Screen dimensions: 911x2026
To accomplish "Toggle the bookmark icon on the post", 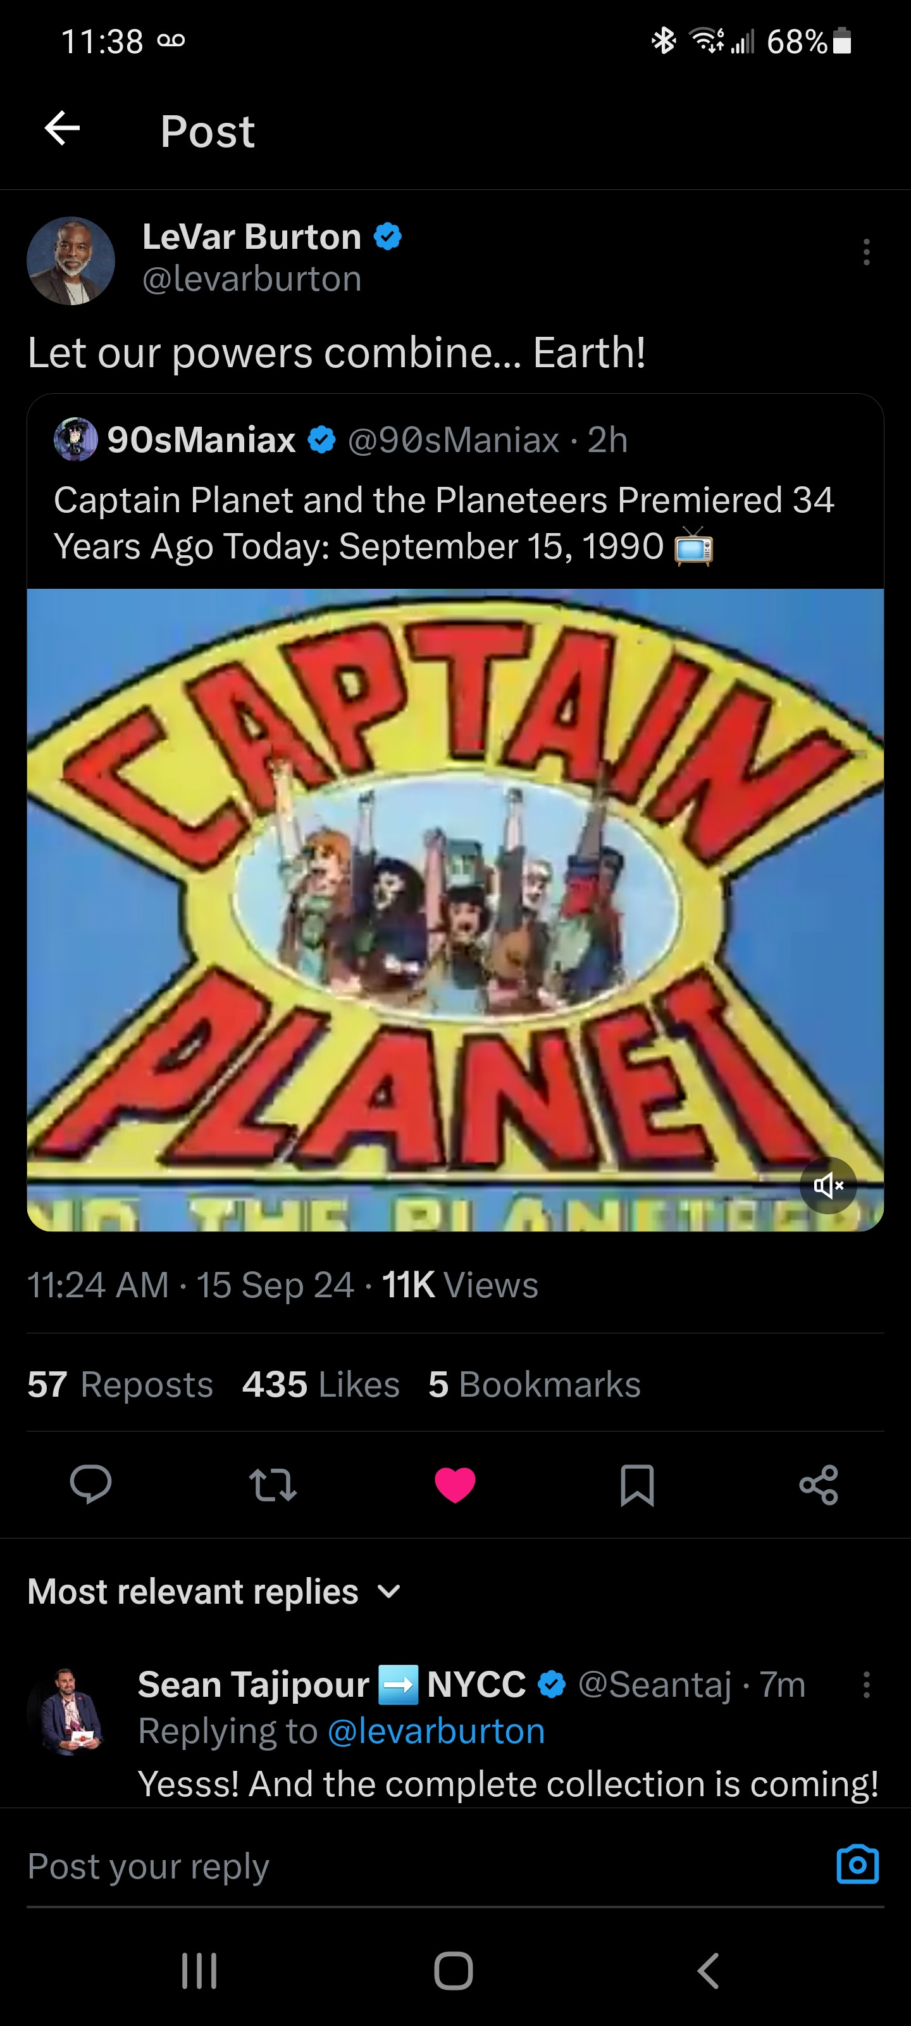I will 636,1485.
